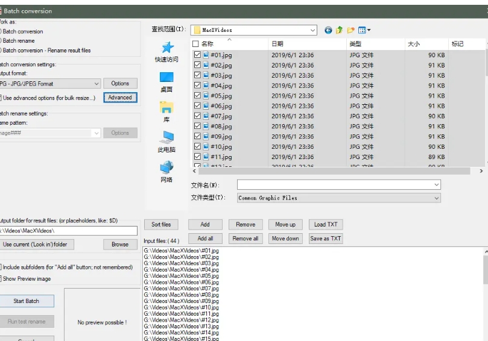Click the output folder path field
Screen dimensions: 488x341
[x=68, y=231]
